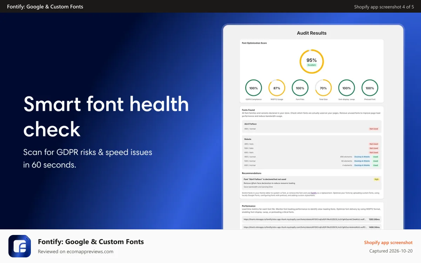This screenshot has width=421, height=263.
Task: Click the Performance heading
Action: pos(249,206)
